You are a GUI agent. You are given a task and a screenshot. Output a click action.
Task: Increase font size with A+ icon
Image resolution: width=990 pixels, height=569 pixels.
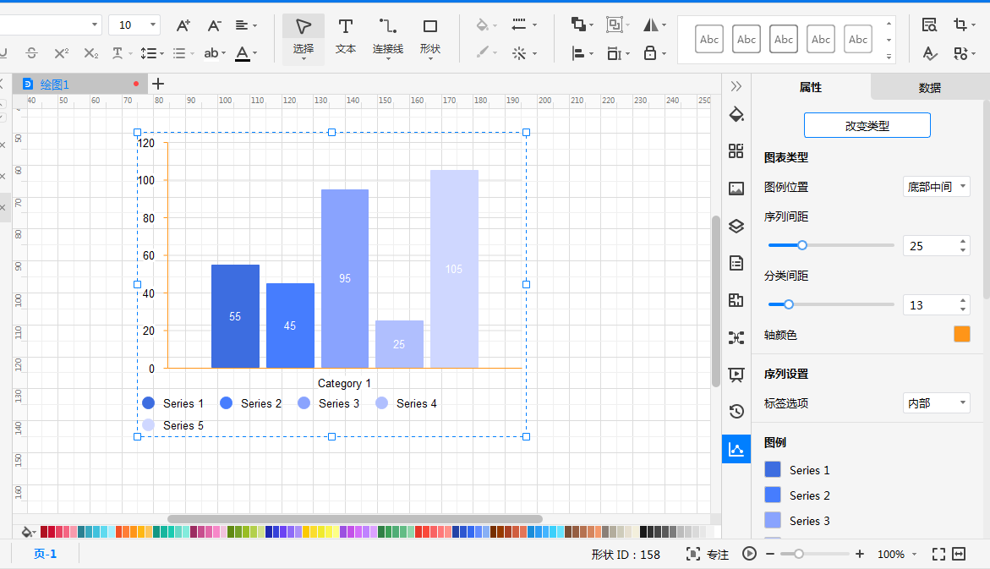click(x=183, y=25)
